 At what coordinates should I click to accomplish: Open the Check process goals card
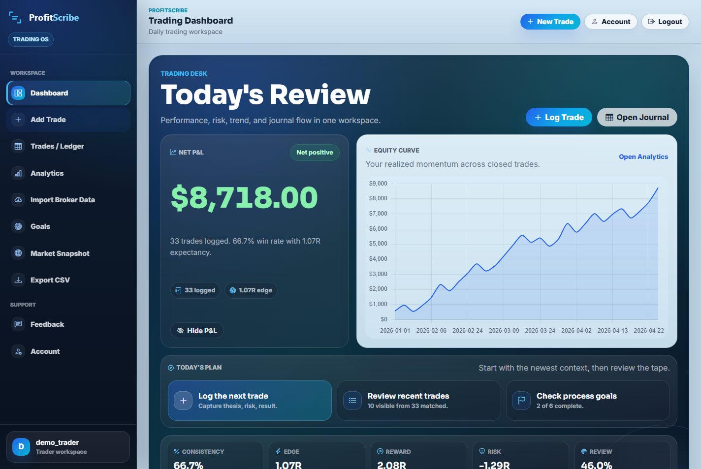coord(588,401)
